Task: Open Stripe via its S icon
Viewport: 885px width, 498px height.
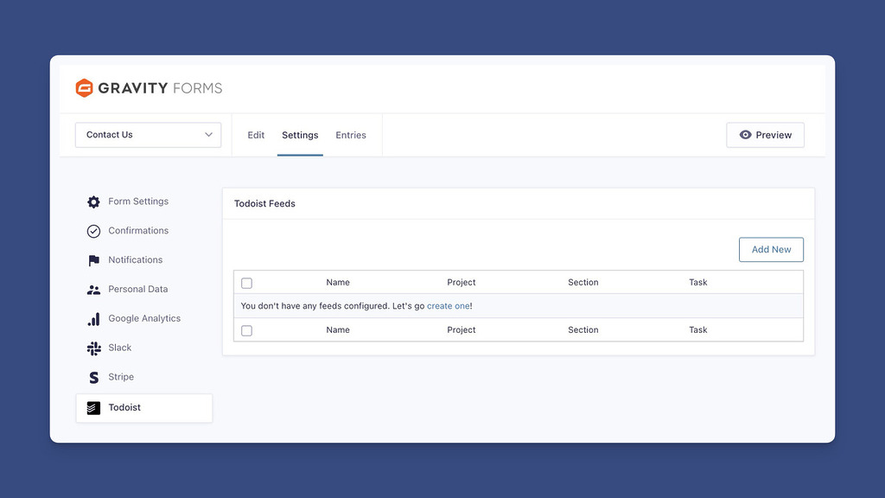Action: pos(93,377)
